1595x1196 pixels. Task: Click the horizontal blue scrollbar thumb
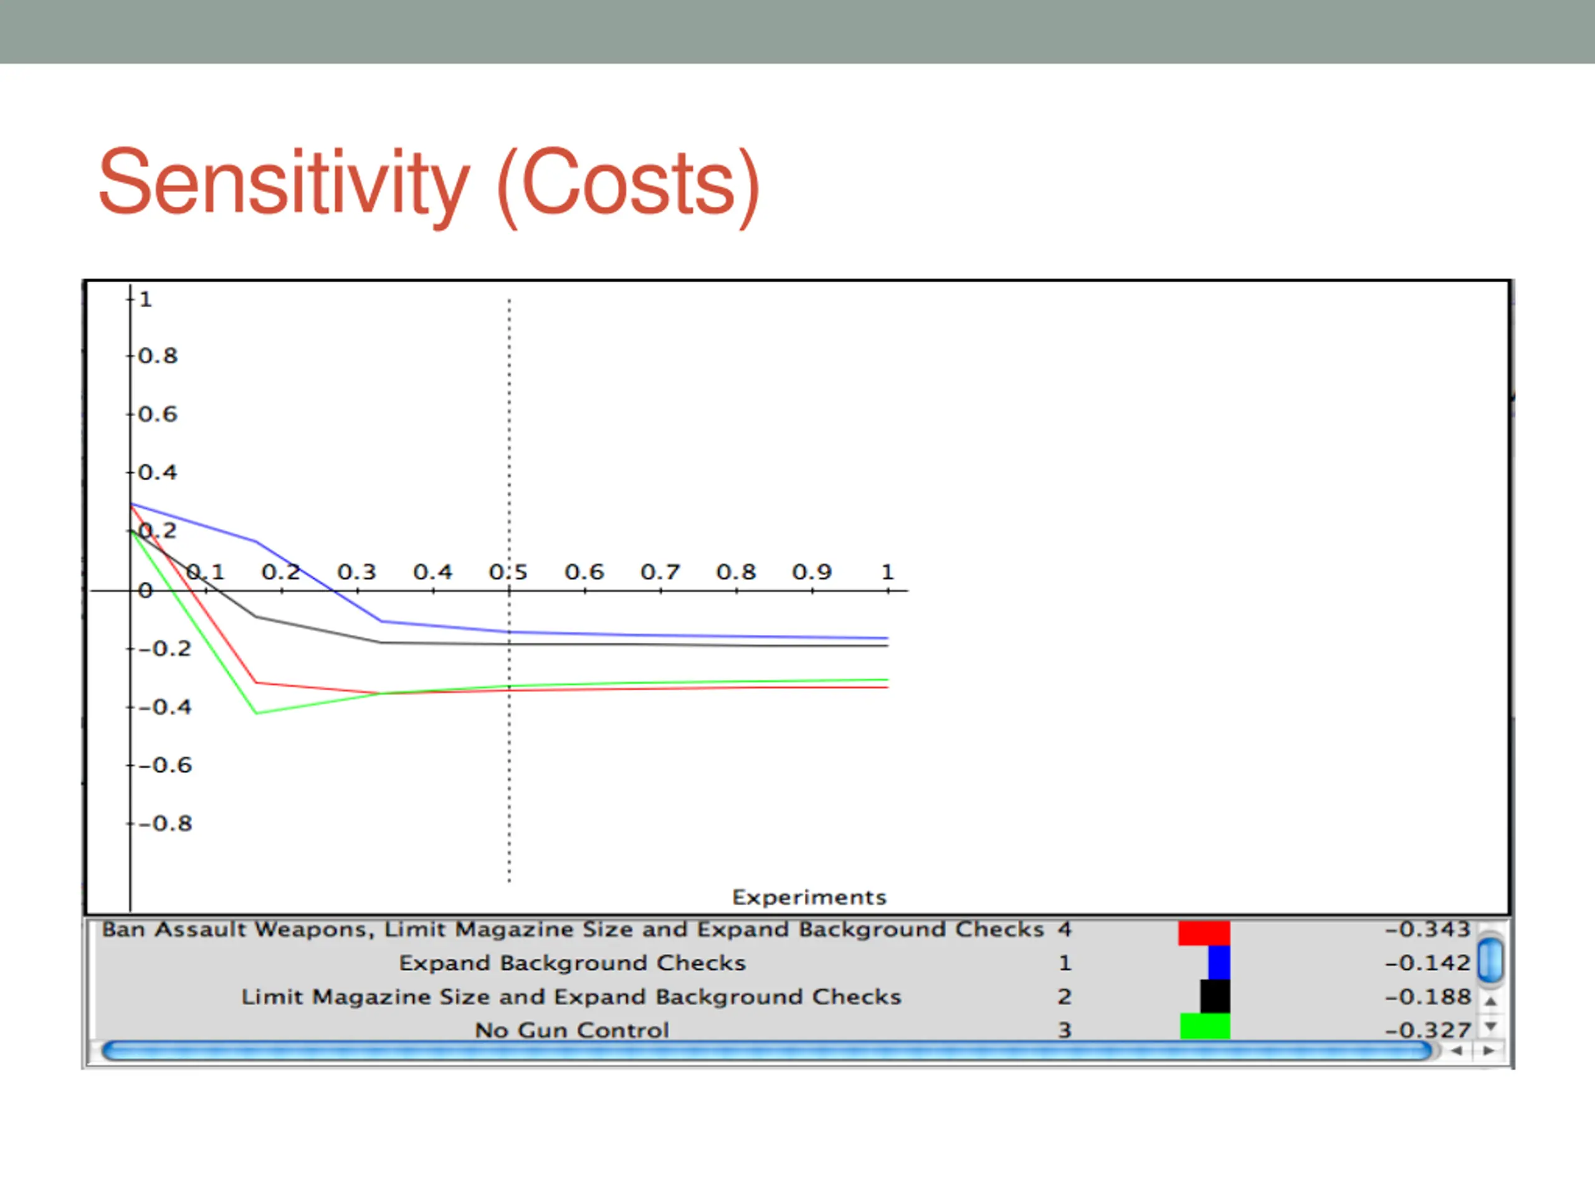point(764,1050)
